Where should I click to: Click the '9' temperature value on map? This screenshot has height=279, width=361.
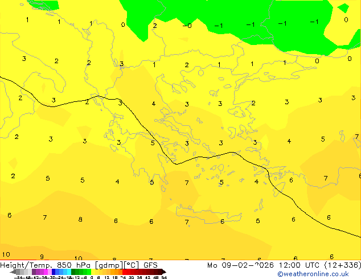[x=42, y=257]
